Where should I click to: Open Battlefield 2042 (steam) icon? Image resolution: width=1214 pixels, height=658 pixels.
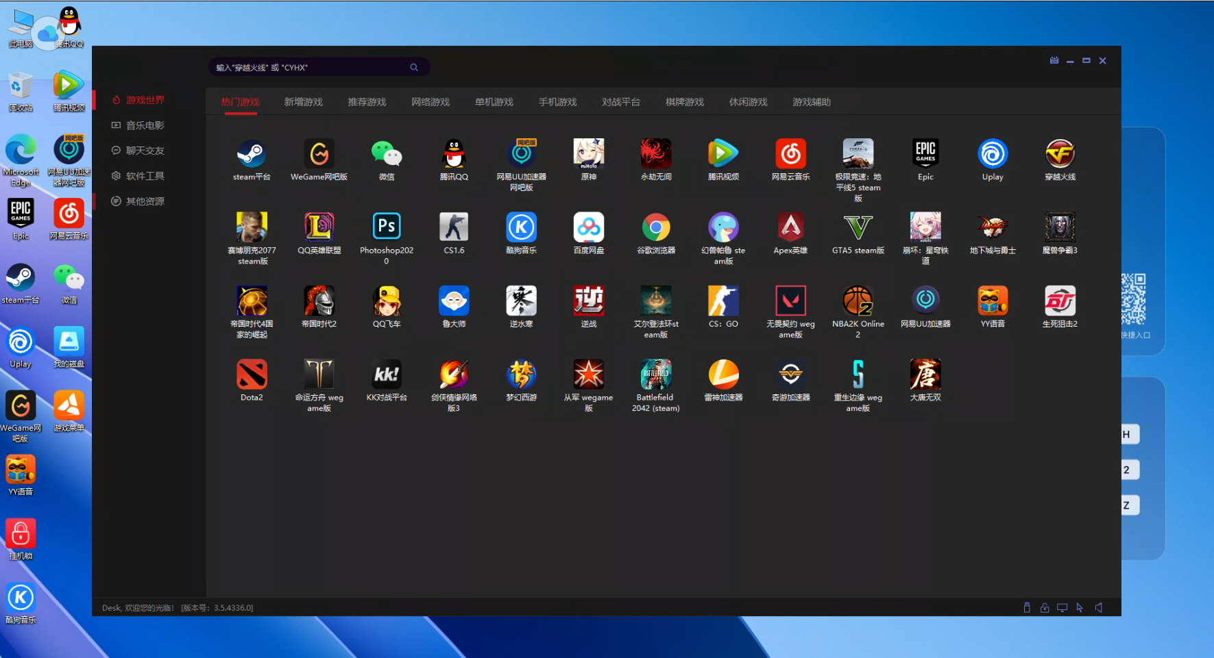[x=656, y=375]
